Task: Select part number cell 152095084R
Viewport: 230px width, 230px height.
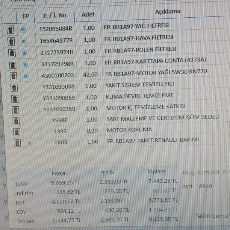Action: point(56,29)
